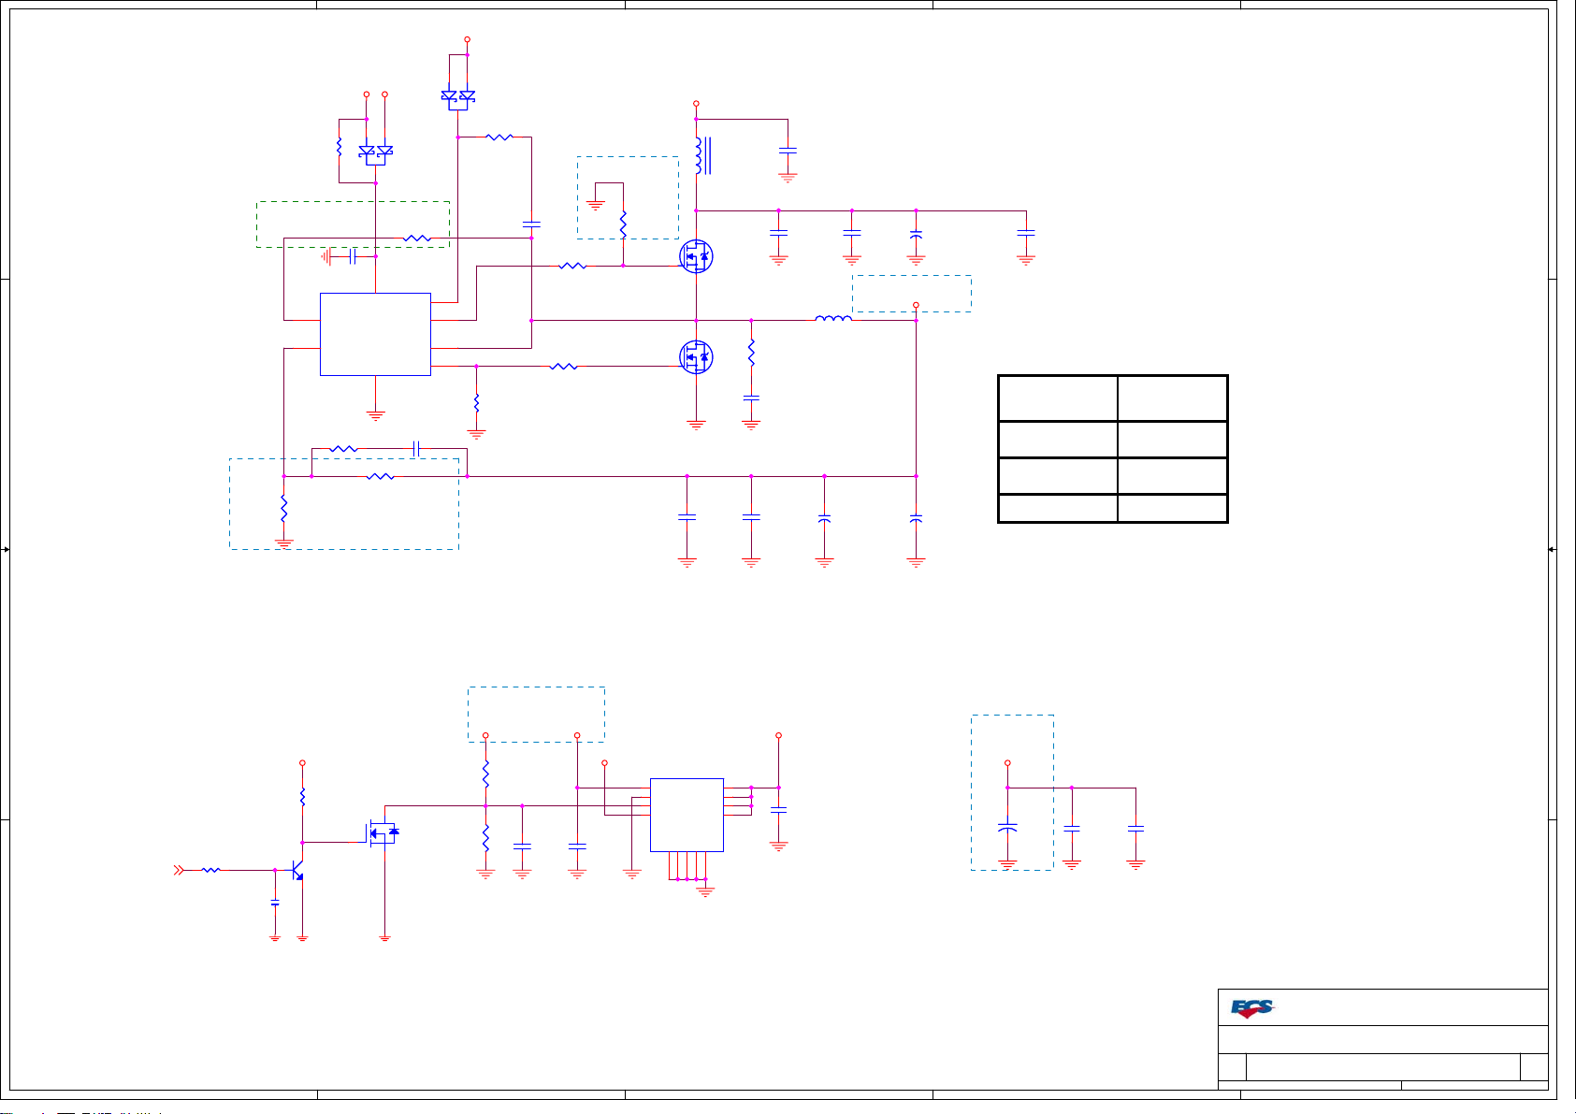1576x1114 pixels.
Task: Select the capacitor tied to the sideways ground symbol
Action: (x=352, y=256)
